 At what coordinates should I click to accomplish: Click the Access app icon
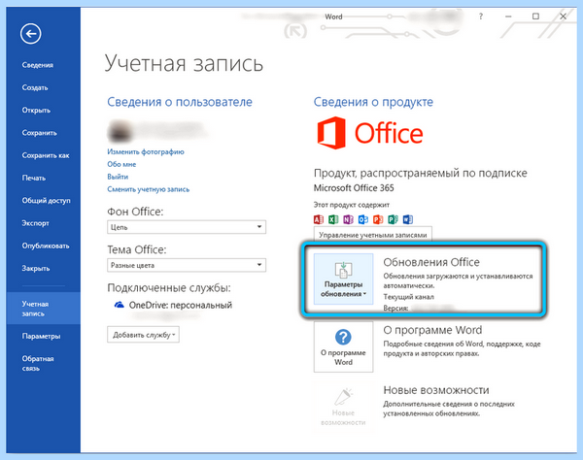point(319,219)
